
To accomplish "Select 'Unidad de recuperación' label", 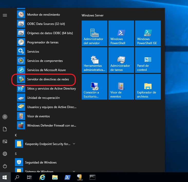I will point(43,98).
